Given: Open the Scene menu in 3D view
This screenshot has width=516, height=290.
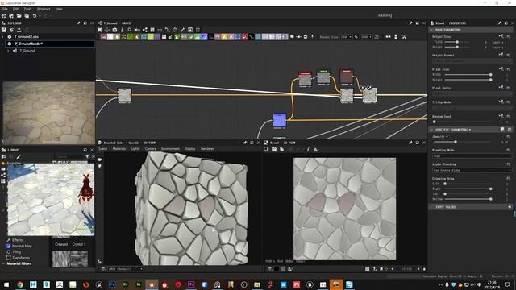Looking at the screenshot, I should tap(103, 149).
